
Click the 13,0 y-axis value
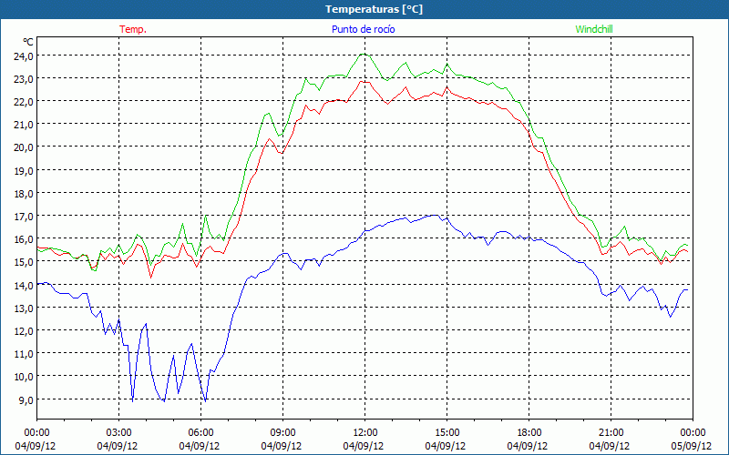point(25,308)
